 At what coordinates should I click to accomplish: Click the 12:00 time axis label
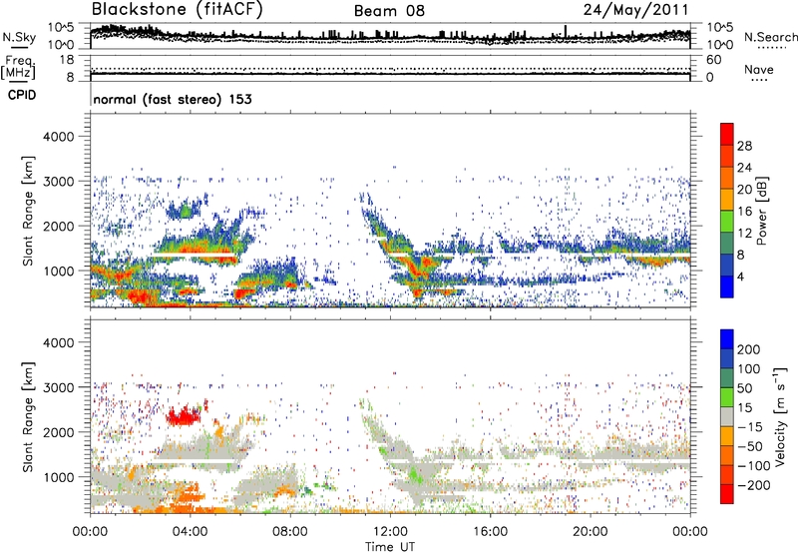390,532
